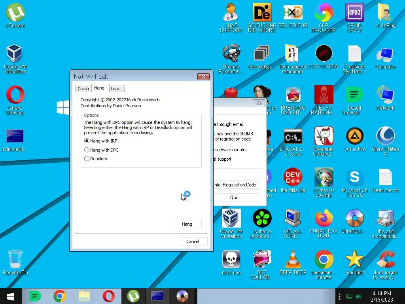
Task: Launch the BEEP BEEP VLC cone icon
Action: [x=293, y=262]
